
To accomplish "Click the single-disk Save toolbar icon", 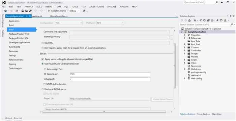I will click(x=26, y=11).
